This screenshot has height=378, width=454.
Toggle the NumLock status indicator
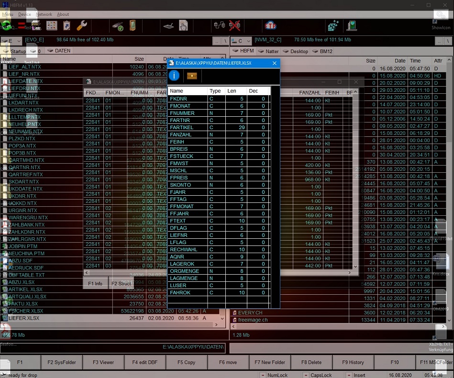tap(274, 375)
